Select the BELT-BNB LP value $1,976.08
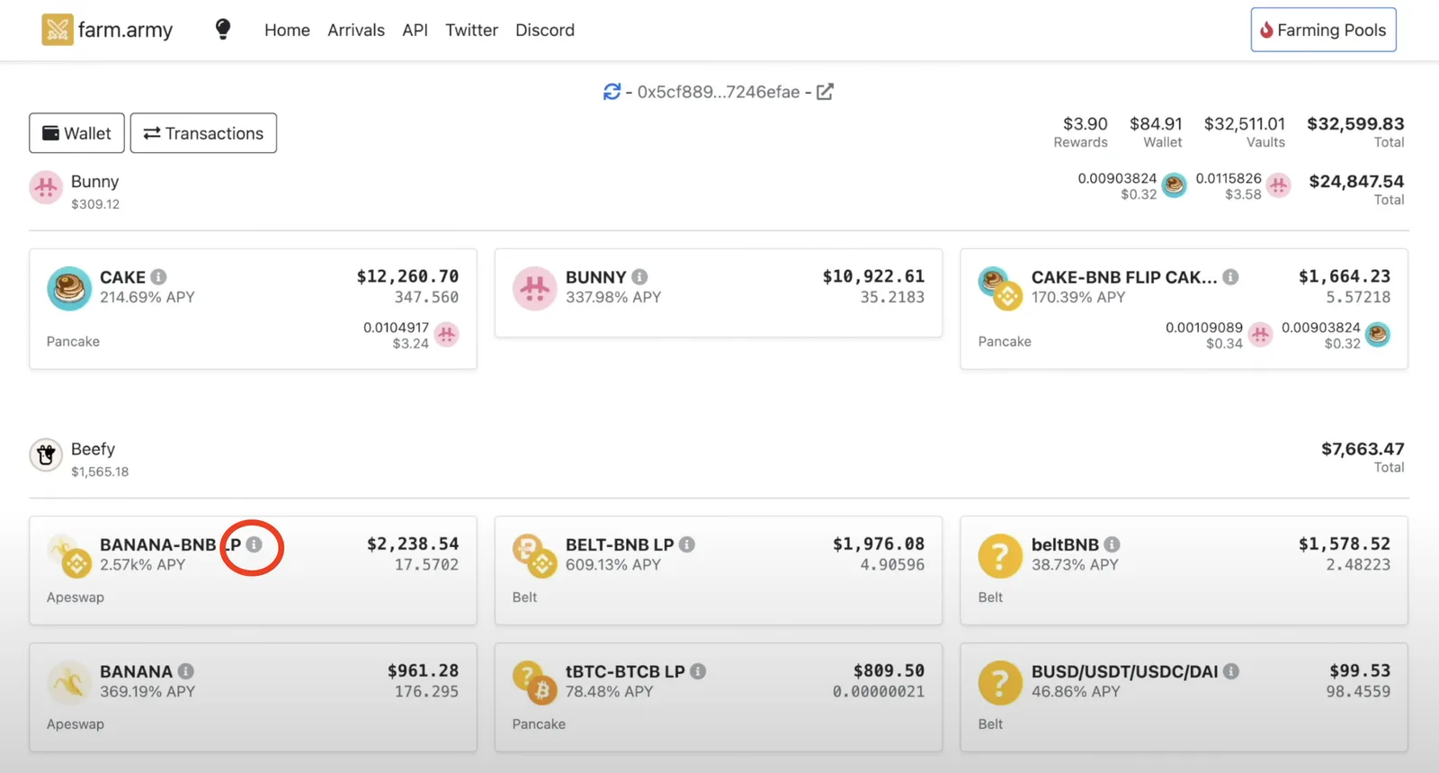 coord(879,544)
